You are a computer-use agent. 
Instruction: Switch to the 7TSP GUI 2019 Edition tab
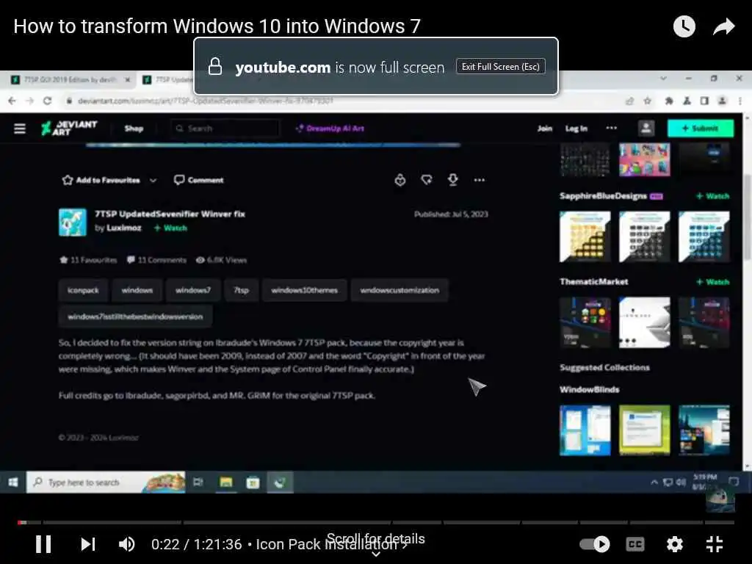click(x=70, y=79)
